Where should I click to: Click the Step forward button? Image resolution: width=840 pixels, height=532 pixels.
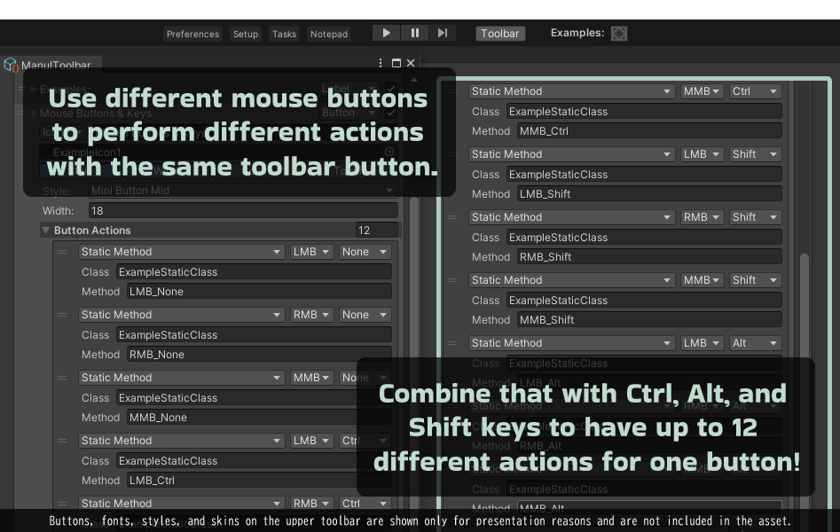(x=443, y=33)
